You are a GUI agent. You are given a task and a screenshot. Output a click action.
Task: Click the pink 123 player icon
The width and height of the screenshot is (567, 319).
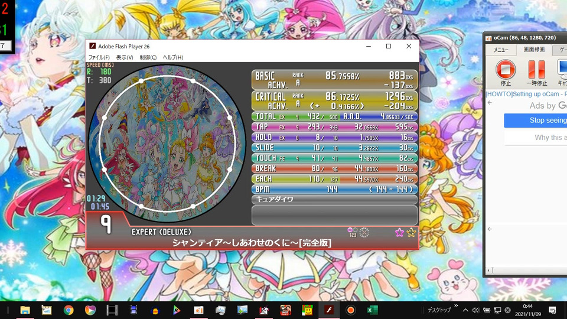[353, 232]
